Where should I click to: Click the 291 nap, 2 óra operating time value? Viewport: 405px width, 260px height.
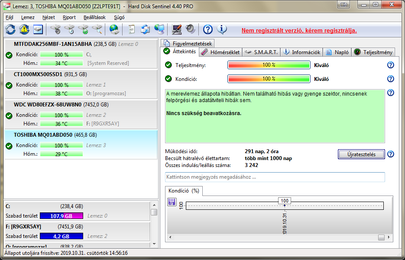click(x=261, y=151)
